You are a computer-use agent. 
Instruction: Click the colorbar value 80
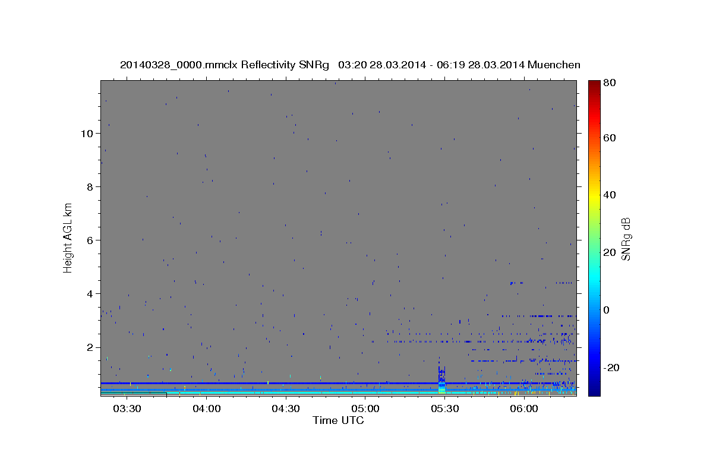click(x=611, y=83)
